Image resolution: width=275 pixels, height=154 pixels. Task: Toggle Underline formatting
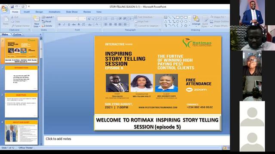(x=69, y=24)
